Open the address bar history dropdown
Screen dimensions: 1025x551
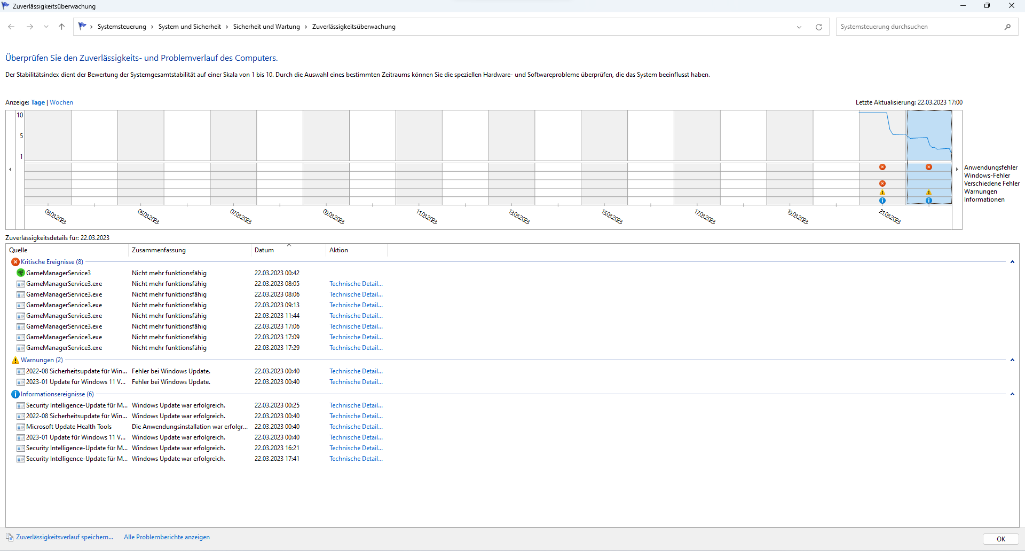(x=799, y=27)
